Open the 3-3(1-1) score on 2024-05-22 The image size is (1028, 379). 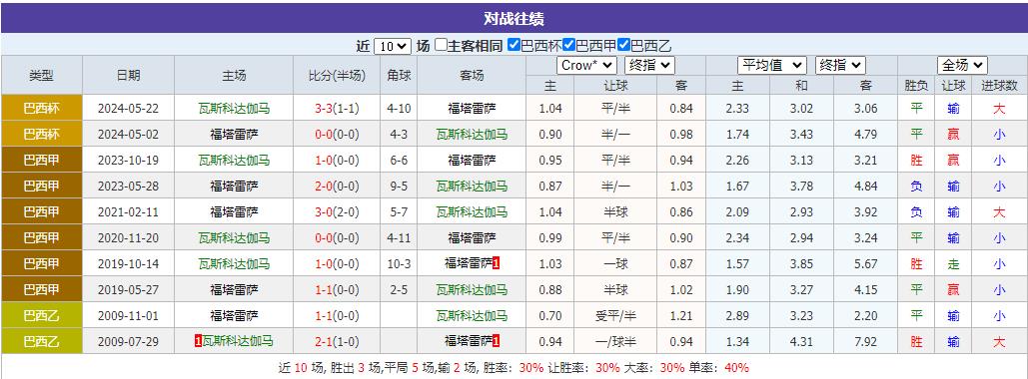pyautogui.click(x=337, y=109)
